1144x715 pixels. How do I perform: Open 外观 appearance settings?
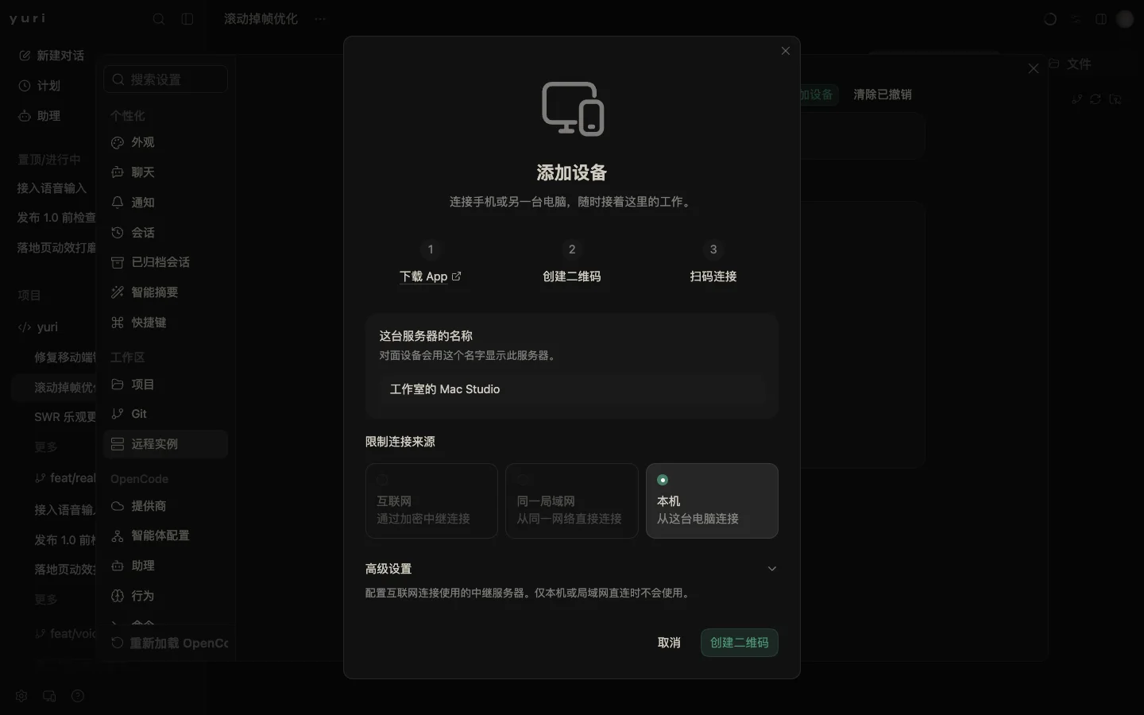click(165, 142)
